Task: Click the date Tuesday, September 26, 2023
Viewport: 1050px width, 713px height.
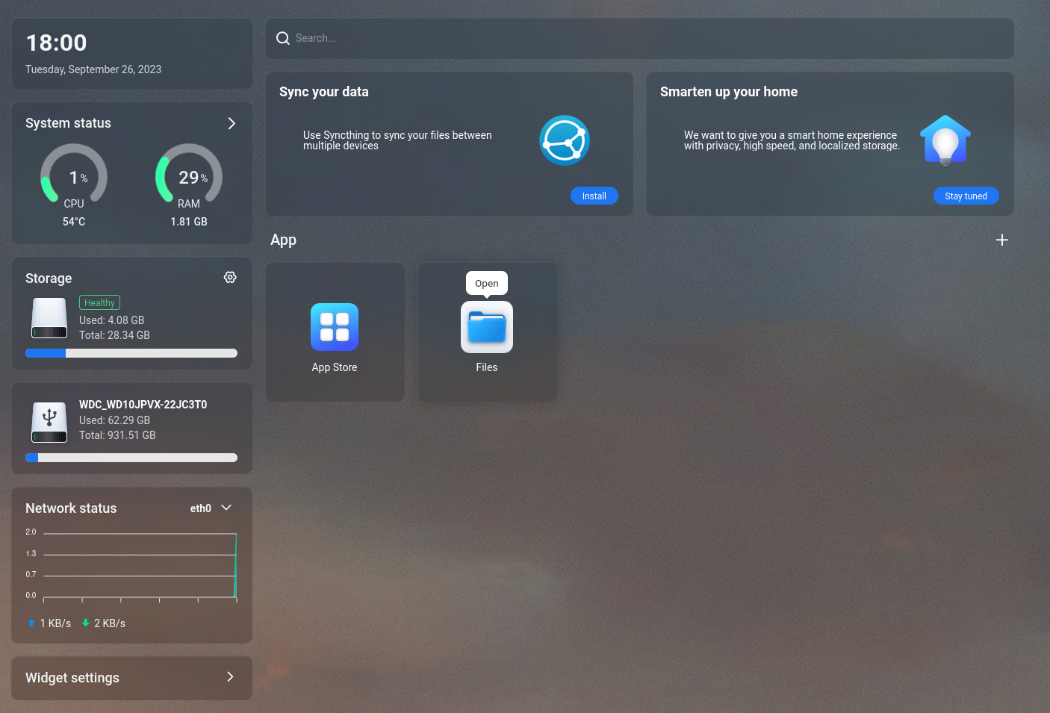Action: tap(93, 69)
